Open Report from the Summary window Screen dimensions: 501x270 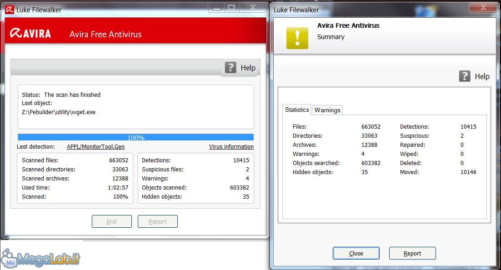pos(412,253)
